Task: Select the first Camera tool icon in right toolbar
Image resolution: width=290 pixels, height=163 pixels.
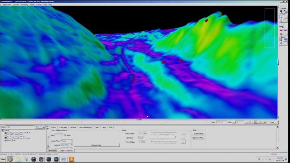Action: pyautogui.click(x=281, y=11)
